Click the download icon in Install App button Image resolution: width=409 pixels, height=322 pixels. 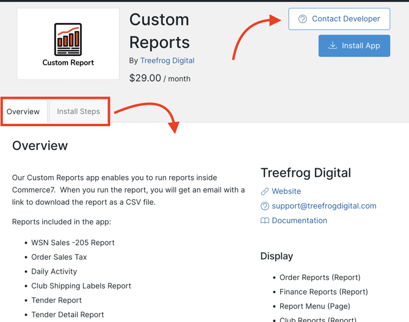[332, 45]
